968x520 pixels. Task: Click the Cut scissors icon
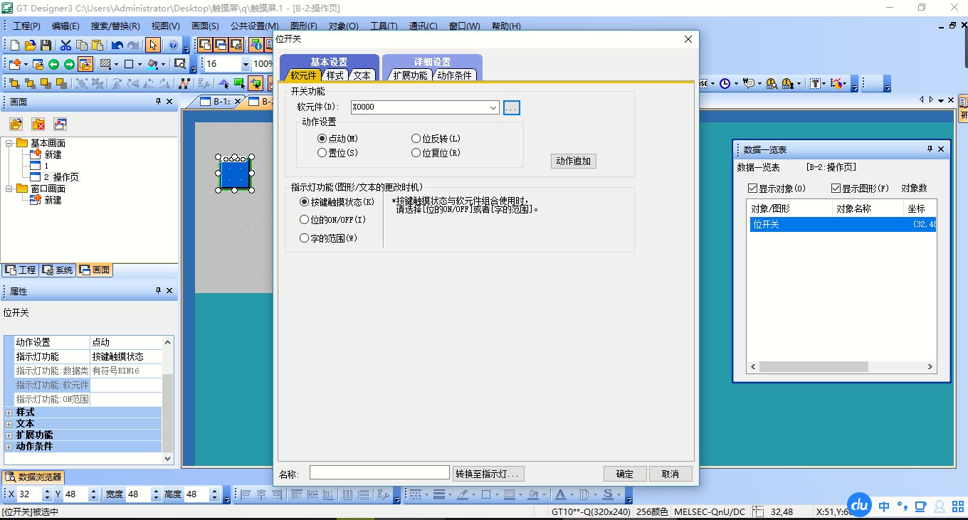pyautogui.click(x=65, y=45)
